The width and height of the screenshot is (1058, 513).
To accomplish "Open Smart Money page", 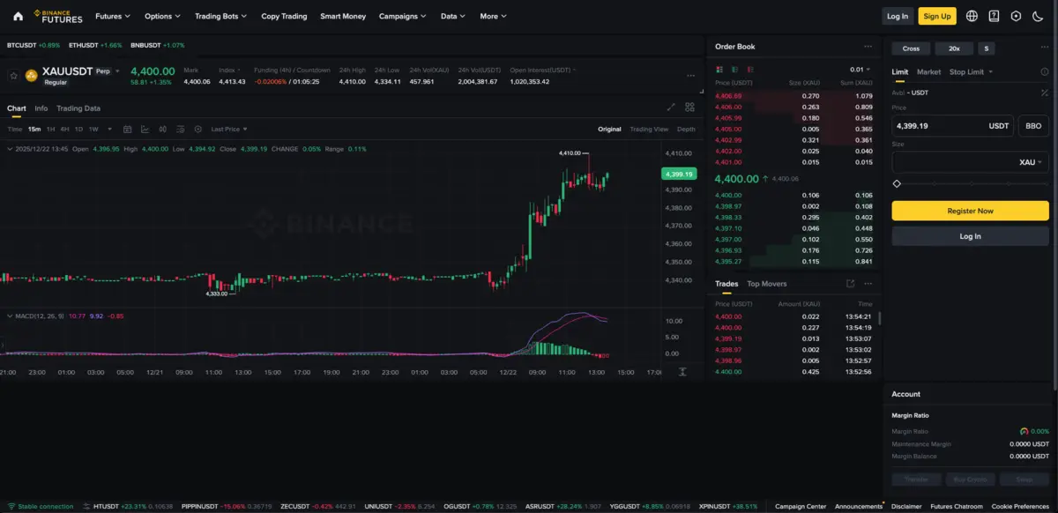I will (x=343, y=16).
